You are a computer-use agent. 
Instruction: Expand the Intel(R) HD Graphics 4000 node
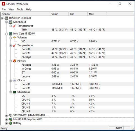coord(6,119)
